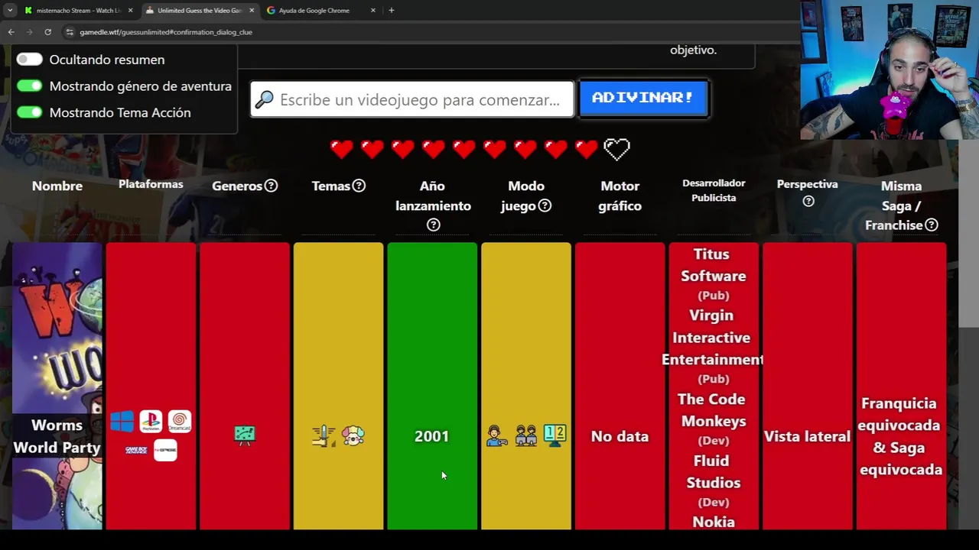Click the Game Boy Advance platform icon
The height and width of the screenshot is (550, 979).
coord(136,450)
